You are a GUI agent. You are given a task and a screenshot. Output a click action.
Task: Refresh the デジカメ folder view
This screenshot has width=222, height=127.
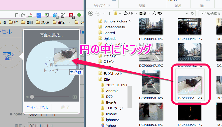(x=193, y=13)
